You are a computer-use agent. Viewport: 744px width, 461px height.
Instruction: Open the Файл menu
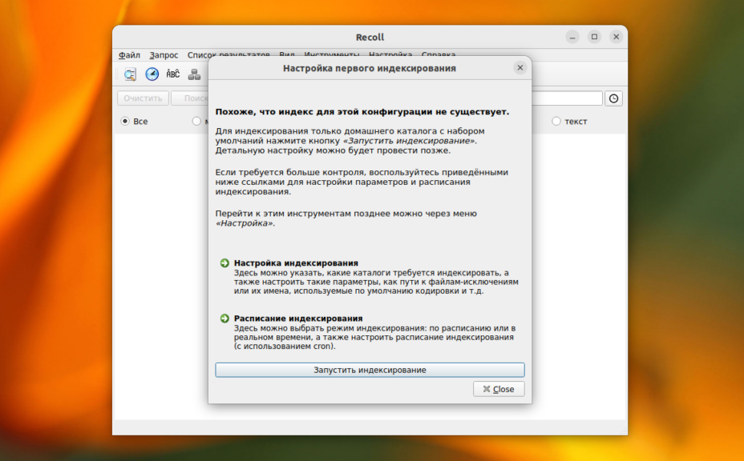tap(129, 55)
